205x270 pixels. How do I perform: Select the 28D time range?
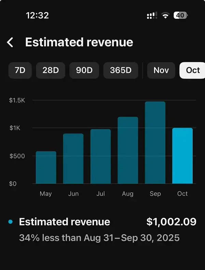[x=51, y=70]
